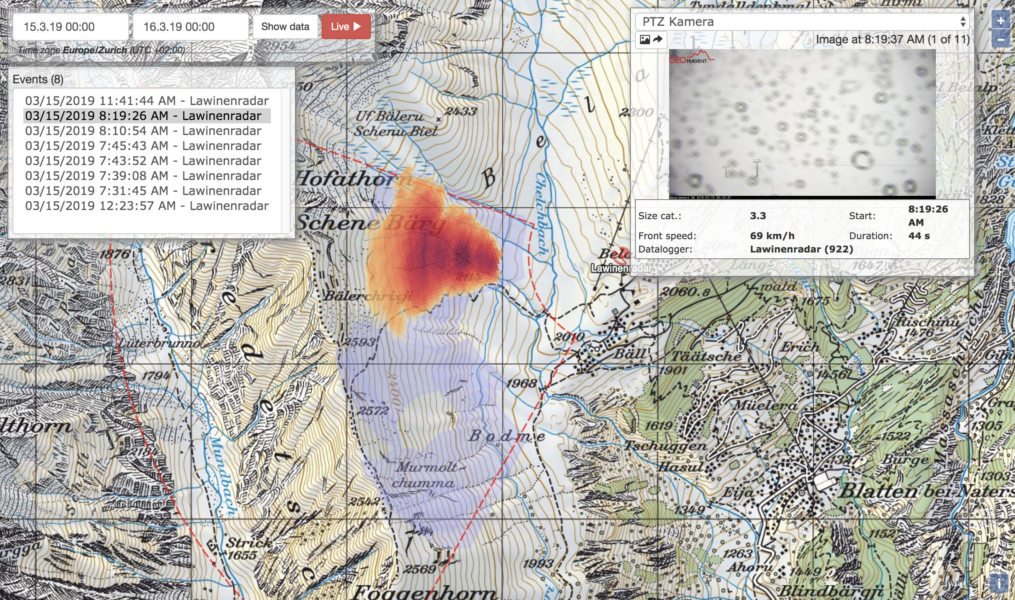Click the Show data button
The width and height of the screenshot is (1015, 600).
click(x=285, y=27)
